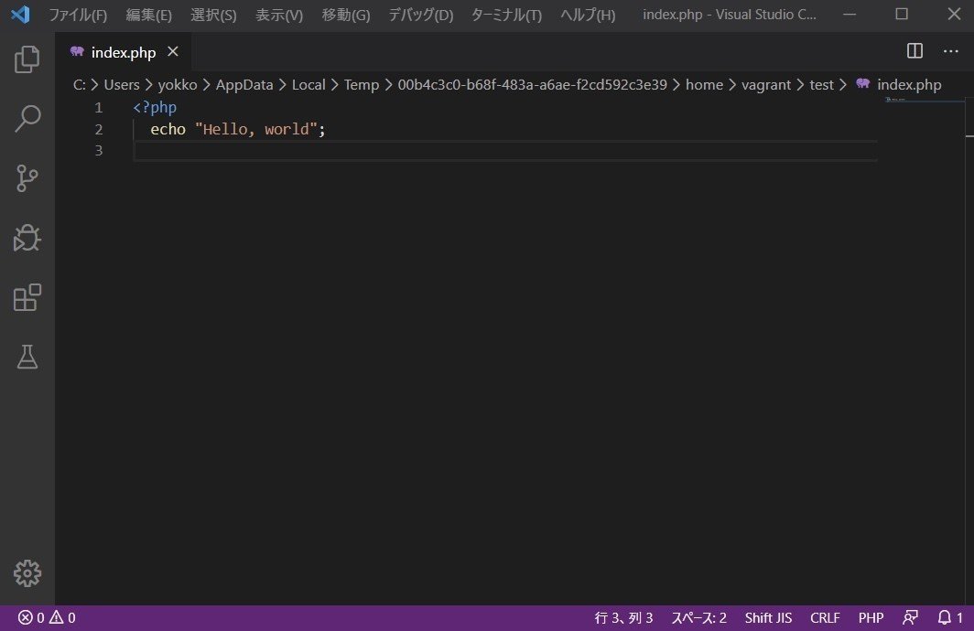Viewport: 974px width, 631px height.
Task: Open the ターミナル(T) menu
Action: click(506, 15)
